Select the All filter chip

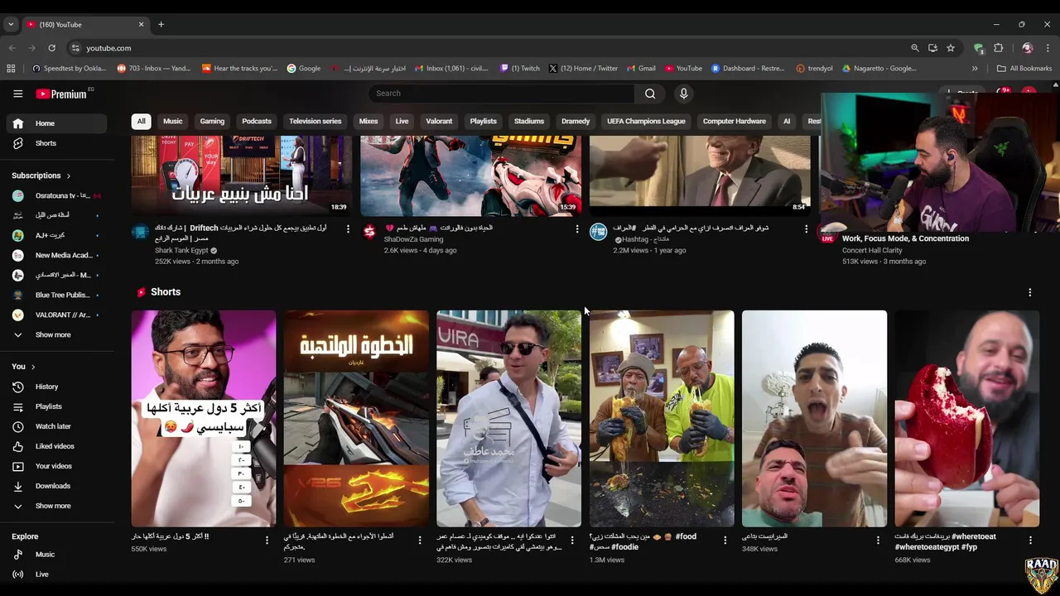coord(141,121)
